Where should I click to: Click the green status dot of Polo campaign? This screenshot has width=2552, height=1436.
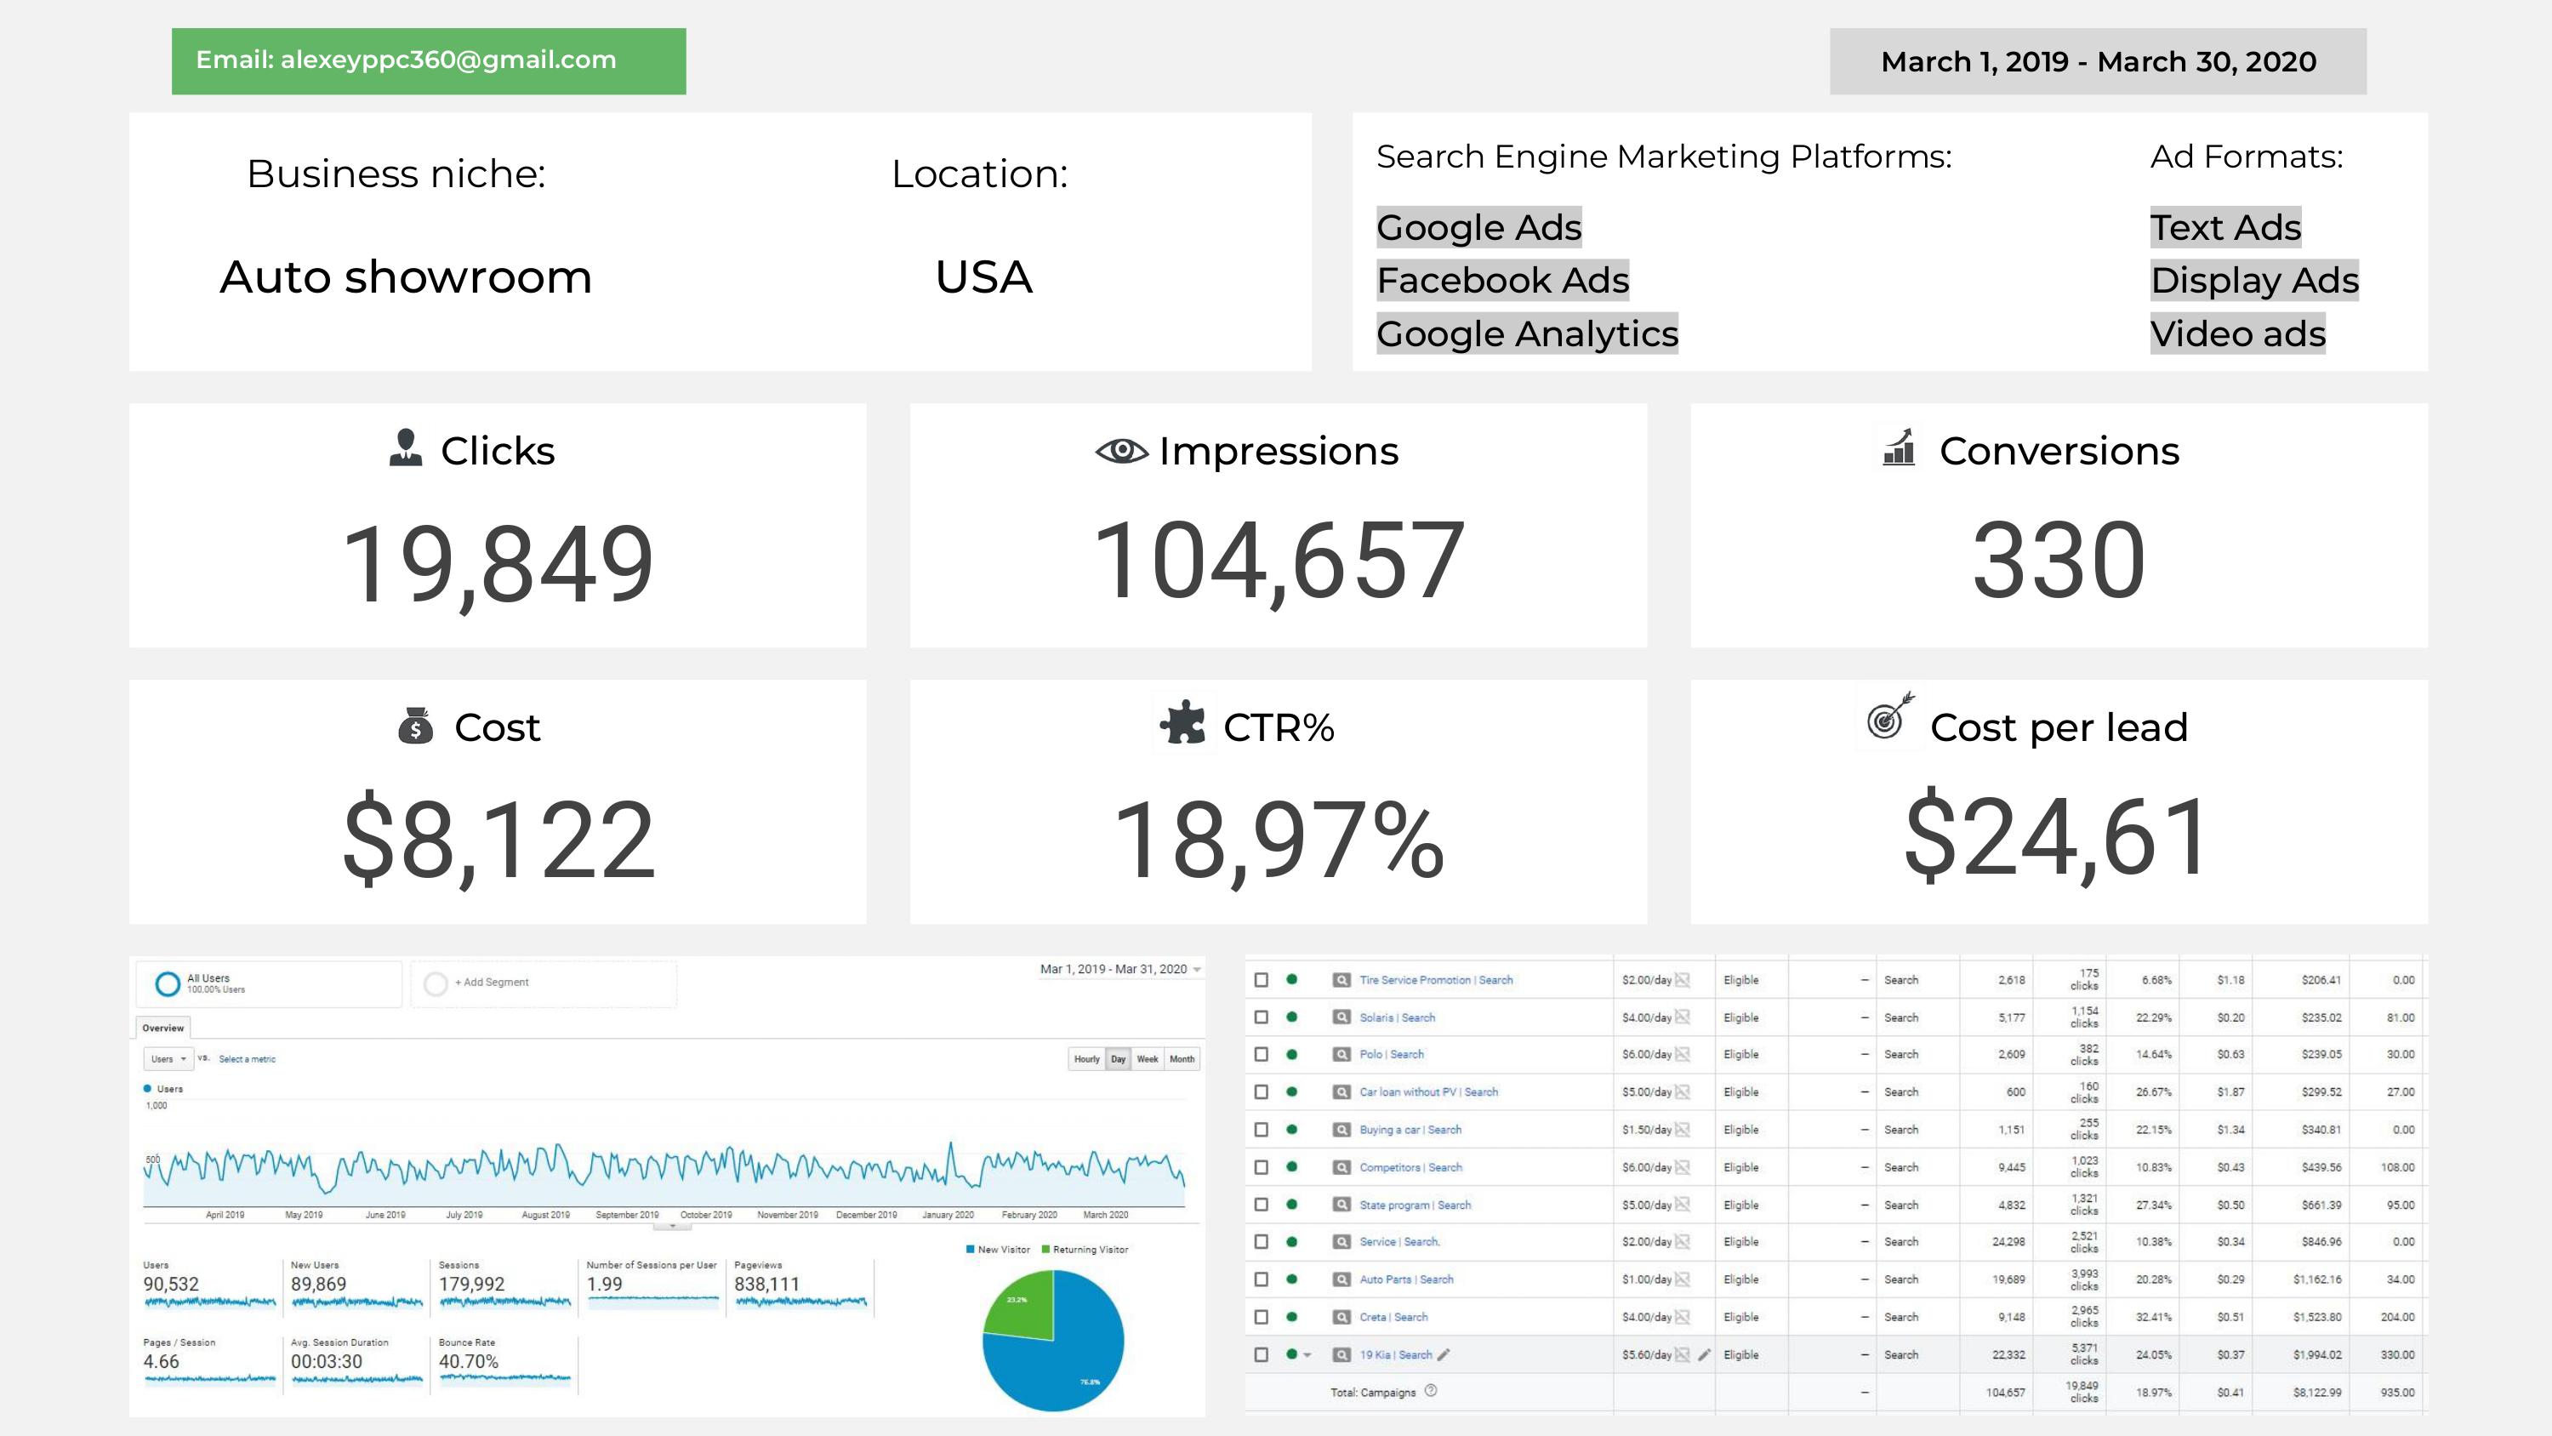click(x=1292, y=1054)
